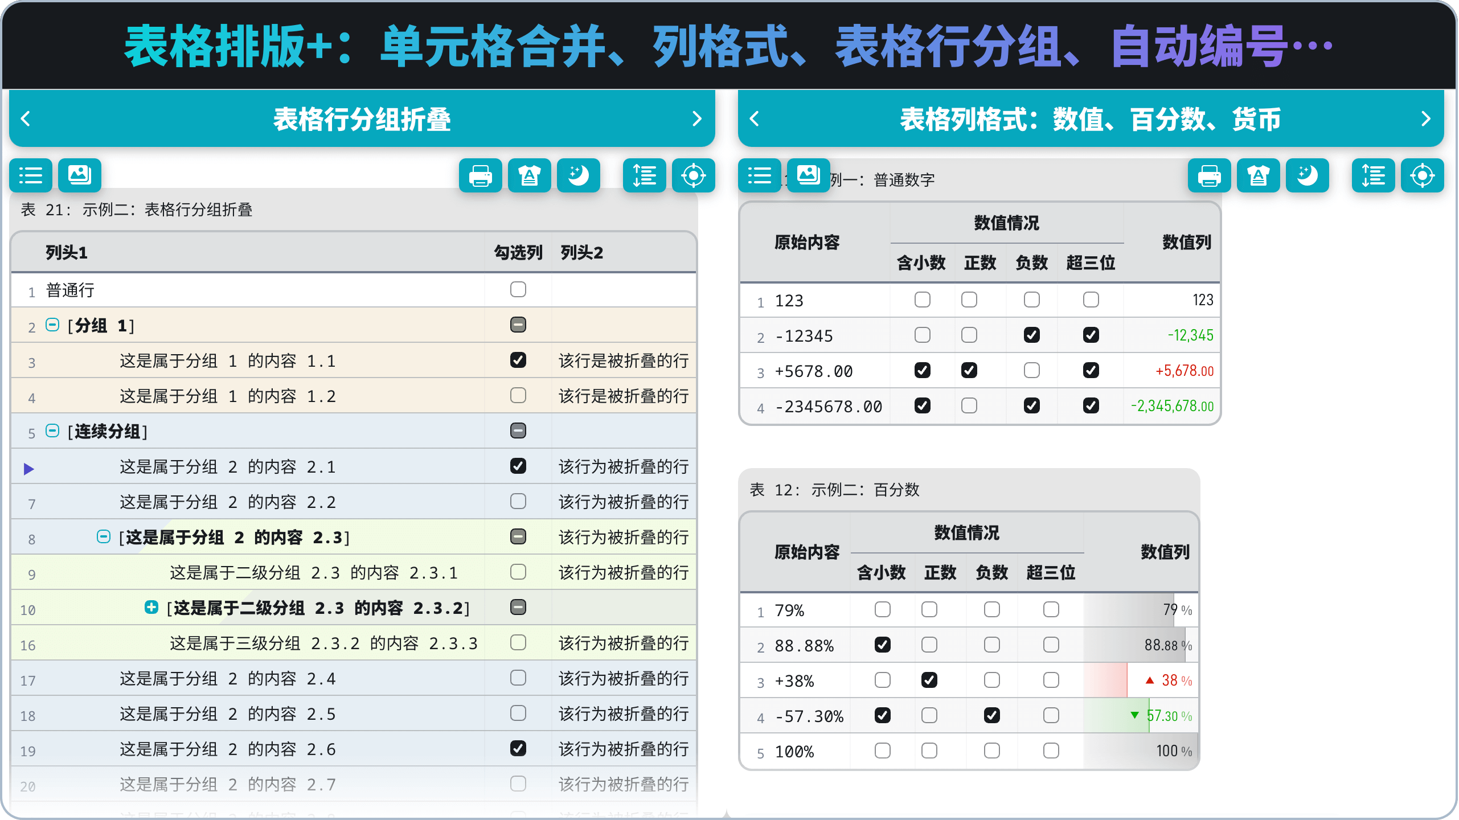Click the caption 表 21: 示例二: 表格行分组折叠
Screen dimensions: 1459x820
point(137,210)
